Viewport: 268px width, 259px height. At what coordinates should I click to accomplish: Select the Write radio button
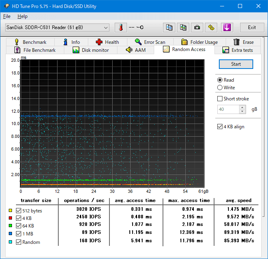(x=220, y=88)
